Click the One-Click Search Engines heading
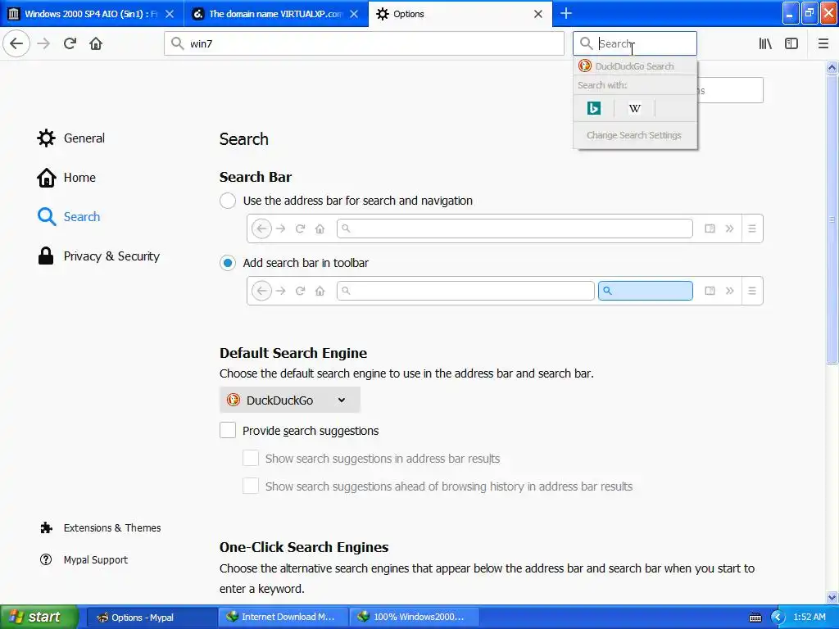 (x=304, y=547)
